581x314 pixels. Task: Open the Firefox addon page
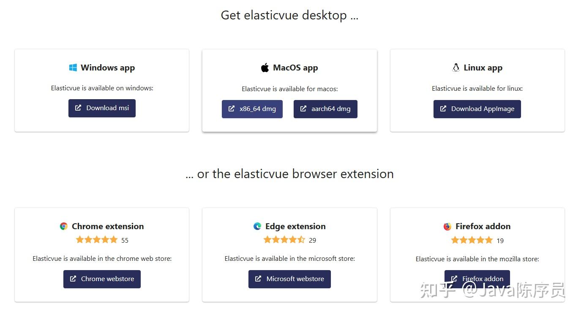(477, 279)
